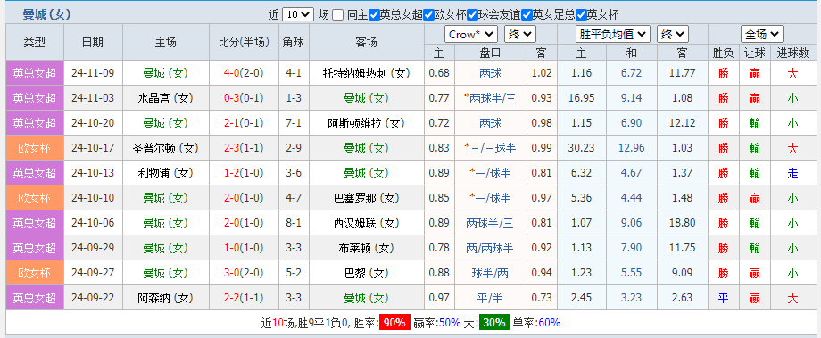Screen dimensions: 821x338
Task: Click the 12.96 draw odds value
Action: point(631,148)
